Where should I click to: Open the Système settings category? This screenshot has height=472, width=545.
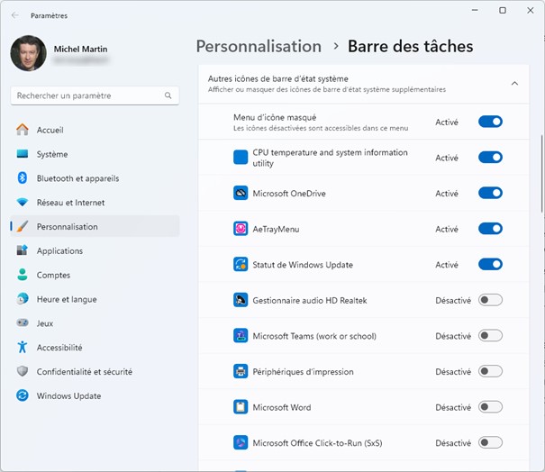click(52, 154)
